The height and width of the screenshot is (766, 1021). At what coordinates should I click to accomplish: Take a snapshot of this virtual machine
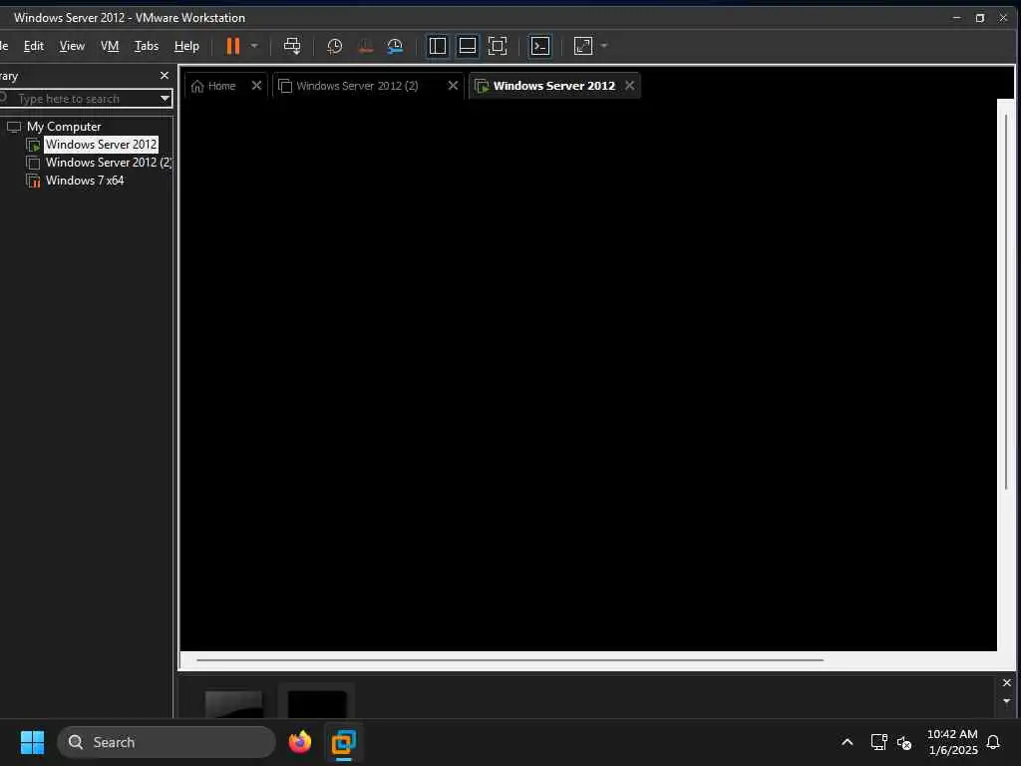(335, 46)
